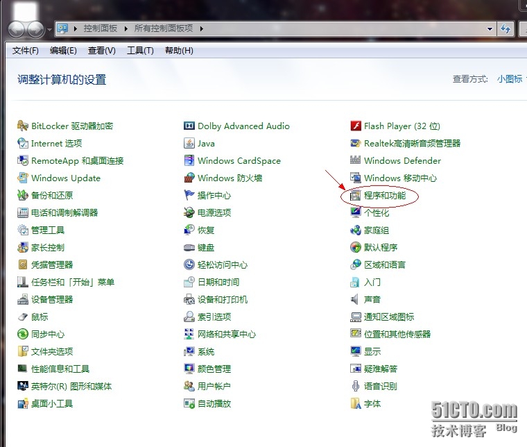The image size is (527, 447).
Task: Open the 个性化 link
Action: 377,212
